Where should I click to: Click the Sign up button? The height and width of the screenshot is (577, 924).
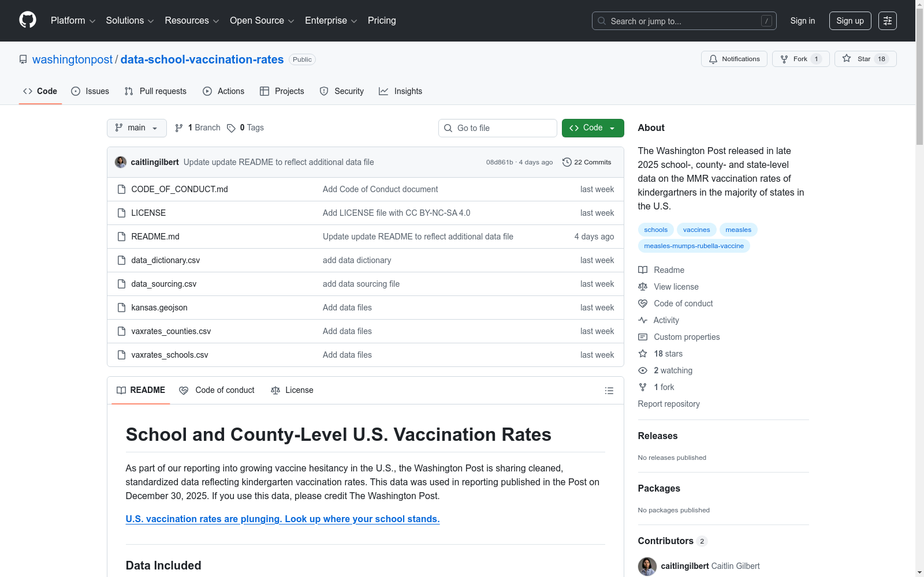pyautogui.click(x=850, y=21)
